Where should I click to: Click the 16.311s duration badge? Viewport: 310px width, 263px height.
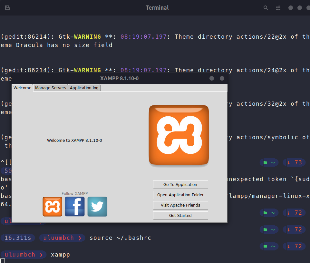(x=18, y=238)
